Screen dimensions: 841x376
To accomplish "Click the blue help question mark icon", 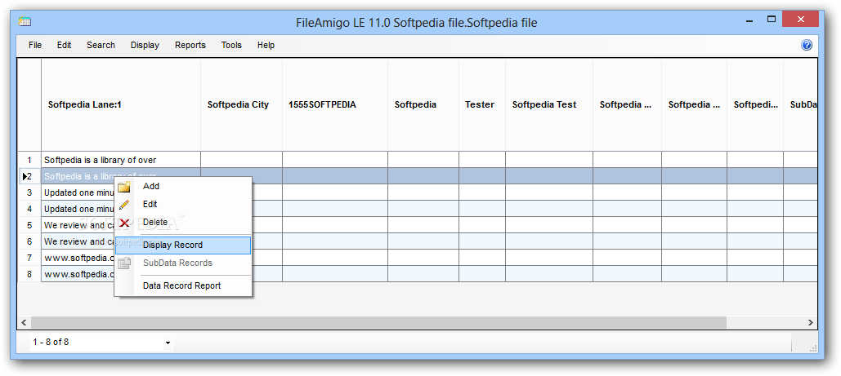I will click(806, 45).
